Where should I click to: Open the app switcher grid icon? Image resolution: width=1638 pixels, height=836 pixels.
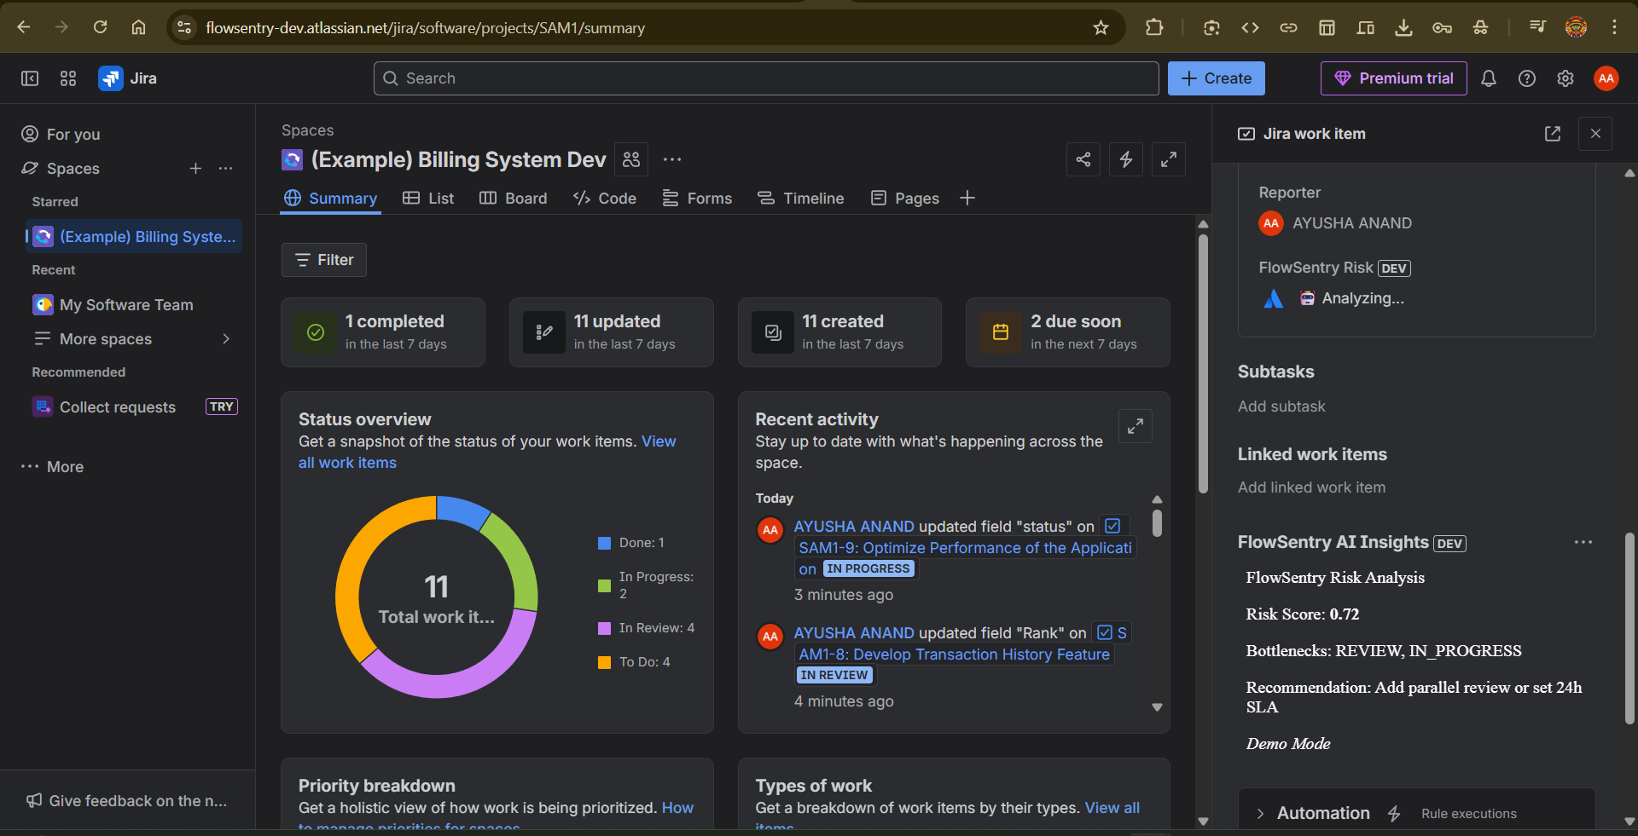point(68,78)
